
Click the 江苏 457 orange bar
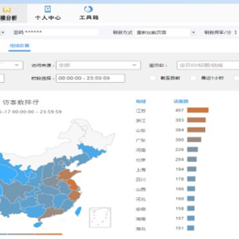(198, 110)
